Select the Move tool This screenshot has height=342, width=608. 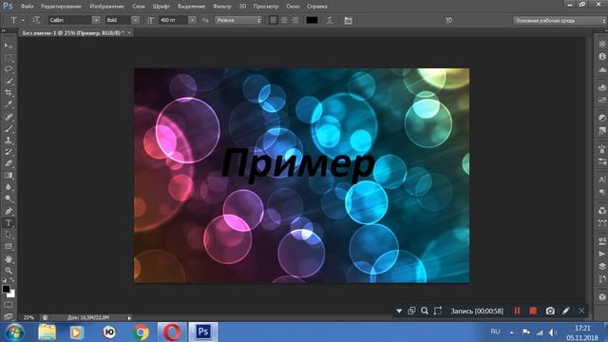click(9, 46)
